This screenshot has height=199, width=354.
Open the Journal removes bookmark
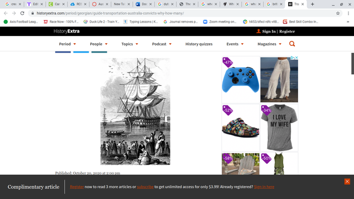[180, 22]
